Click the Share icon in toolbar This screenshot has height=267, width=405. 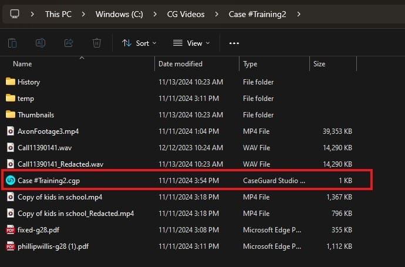[69, 43]
